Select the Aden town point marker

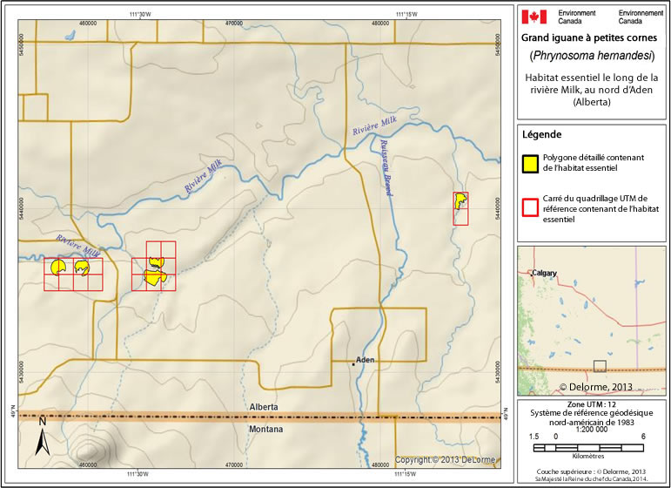[x=352, y=362]
